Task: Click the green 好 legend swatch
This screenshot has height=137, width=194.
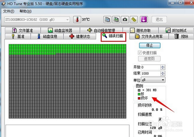Action: tap(139, 94)
